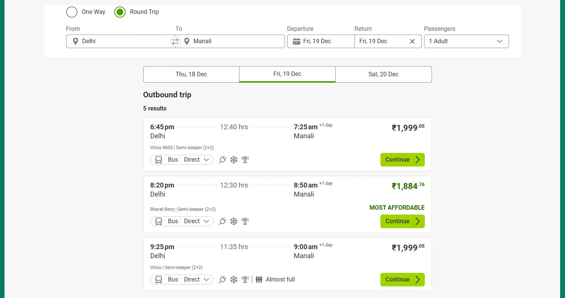The image size is (565, 298).
Task: Select the Round Trip radio button
Action: coord(120,12)
